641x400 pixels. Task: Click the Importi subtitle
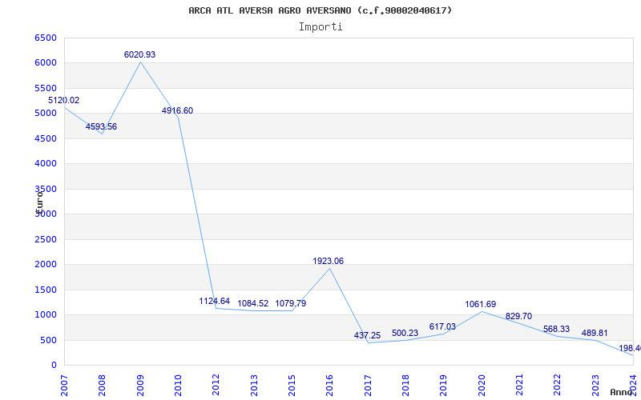tap(320, 27)
